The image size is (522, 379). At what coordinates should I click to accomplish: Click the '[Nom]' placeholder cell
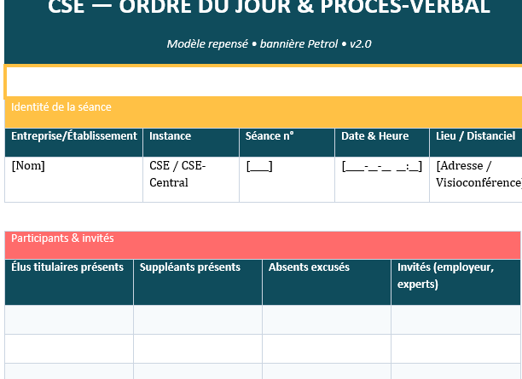pyautogui.click(x=74, y=179)
